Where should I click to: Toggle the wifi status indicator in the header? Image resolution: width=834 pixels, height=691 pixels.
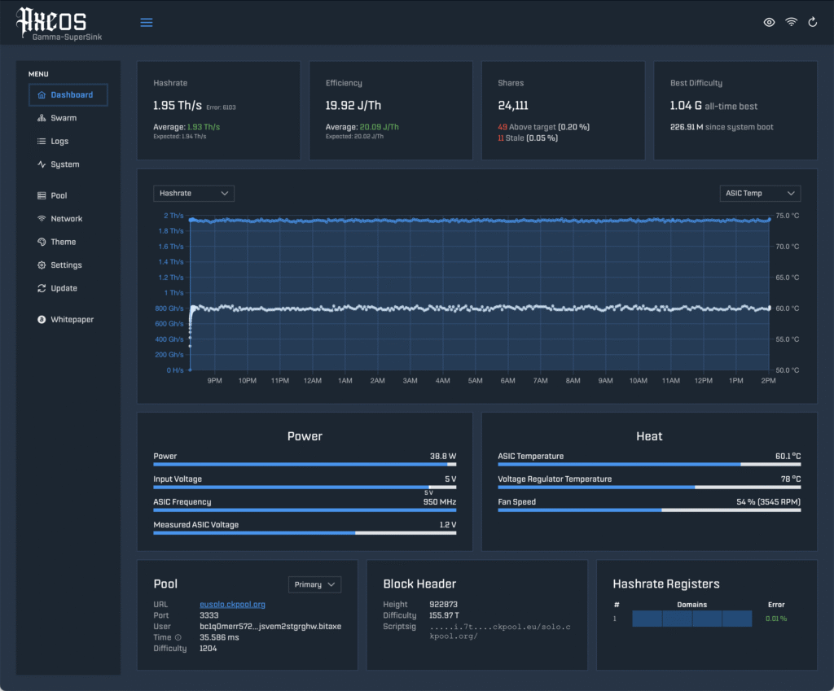point(791,23)
